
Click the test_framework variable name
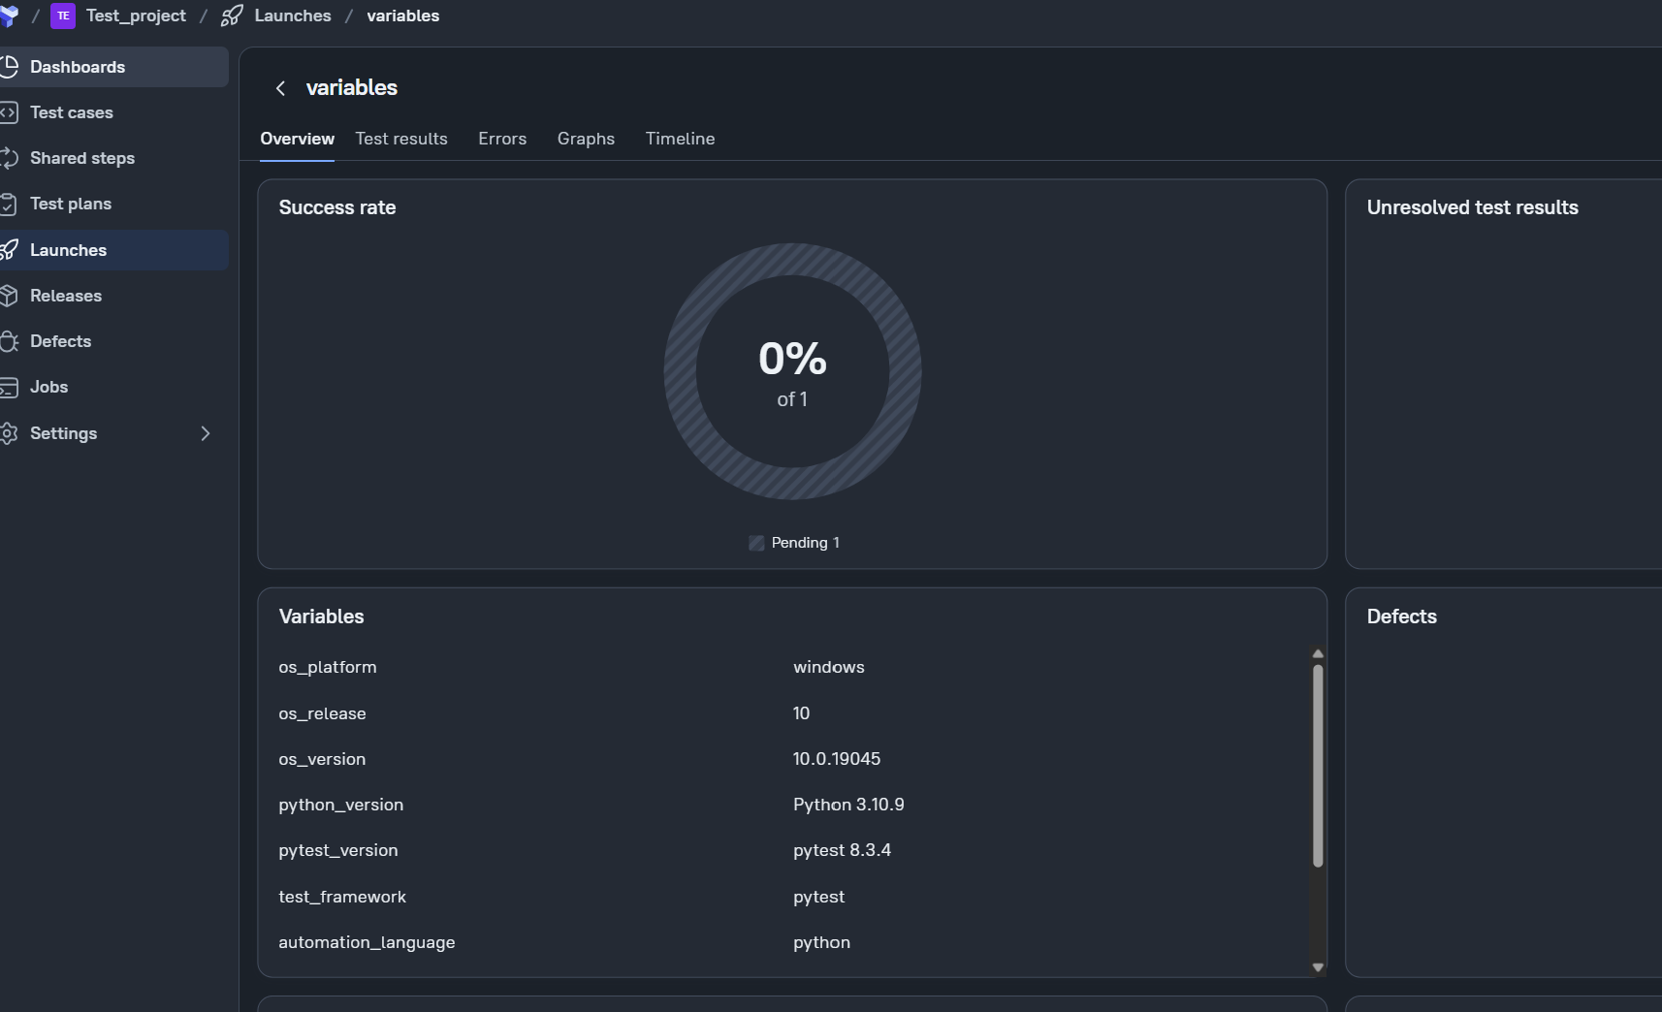coord(342,897)
